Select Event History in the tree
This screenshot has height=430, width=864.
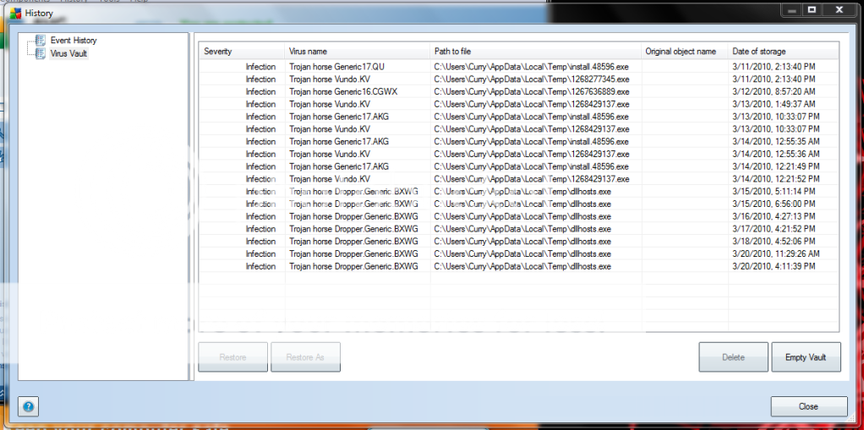73,41
